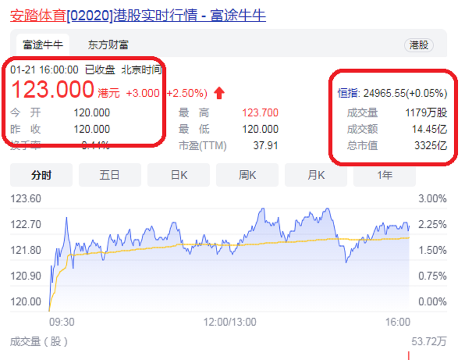Click the 已收盘 status text
This screenshot has width=472, height=360.
(100, 70)
